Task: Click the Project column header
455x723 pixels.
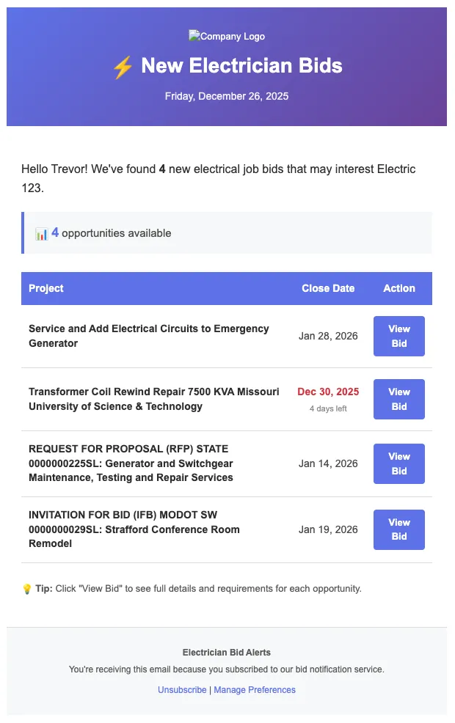Action: (46, 288)
